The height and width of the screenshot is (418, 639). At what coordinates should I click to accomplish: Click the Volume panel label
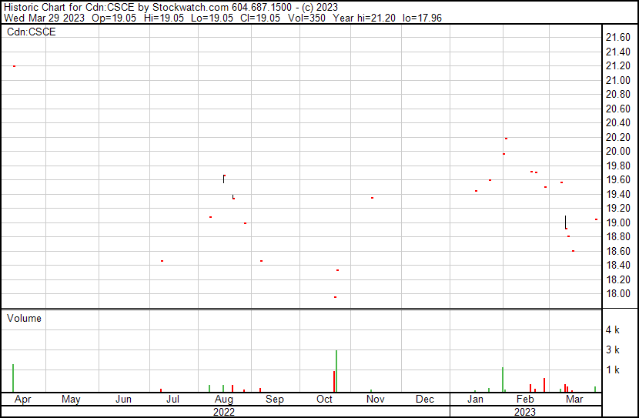click(25, 318)
